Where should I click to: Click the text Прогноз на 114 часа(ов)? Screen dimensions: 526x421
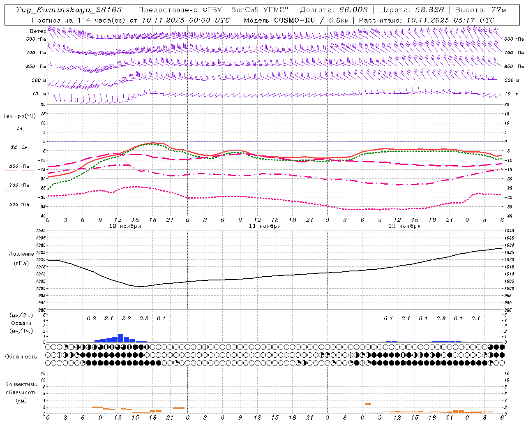[x=78, y=20]
